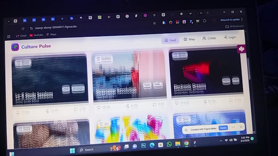
Task: Open the Chrome Extensions puzzle icon
Action: point(204,21)
